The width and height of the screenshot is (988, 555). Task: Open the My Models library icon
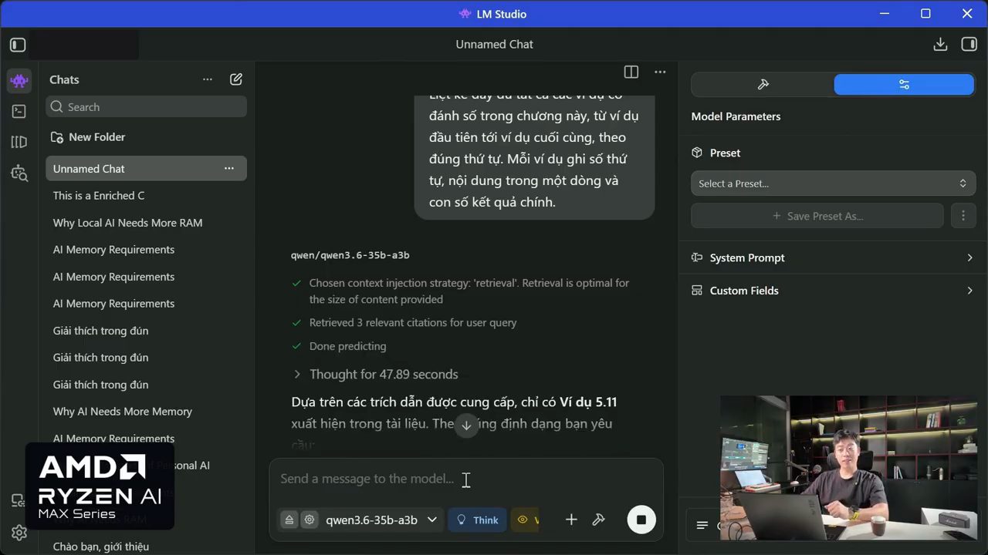19,142
